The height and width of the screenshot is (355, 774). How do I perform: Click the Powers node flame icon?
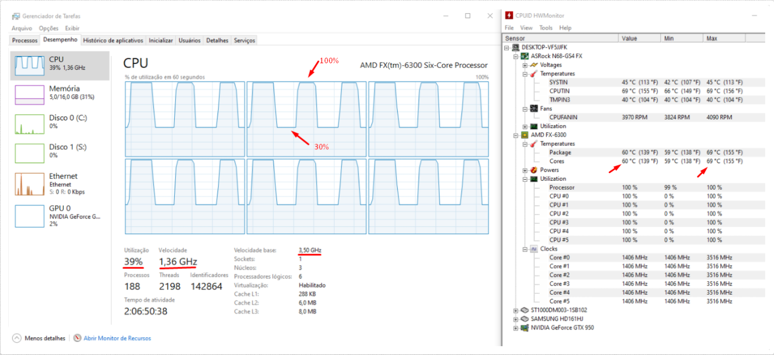534,170
